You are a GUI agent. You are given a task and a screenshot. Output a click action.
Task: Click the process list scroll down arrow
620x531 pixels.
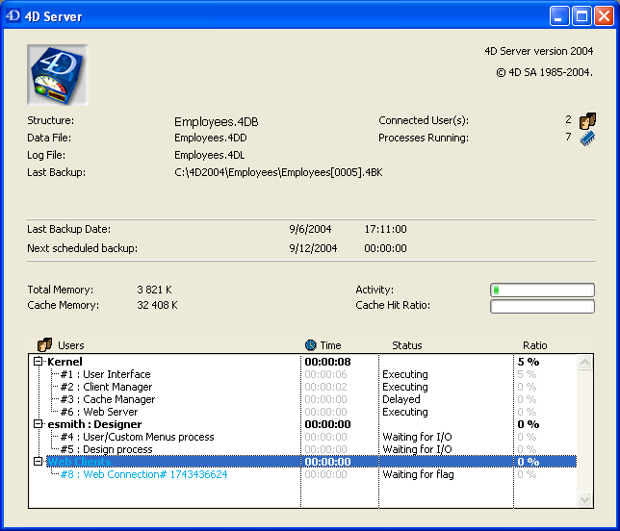(x=584, y=499)
